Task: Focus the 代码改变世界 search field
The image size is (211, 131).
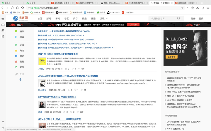Action: [163, 18]
